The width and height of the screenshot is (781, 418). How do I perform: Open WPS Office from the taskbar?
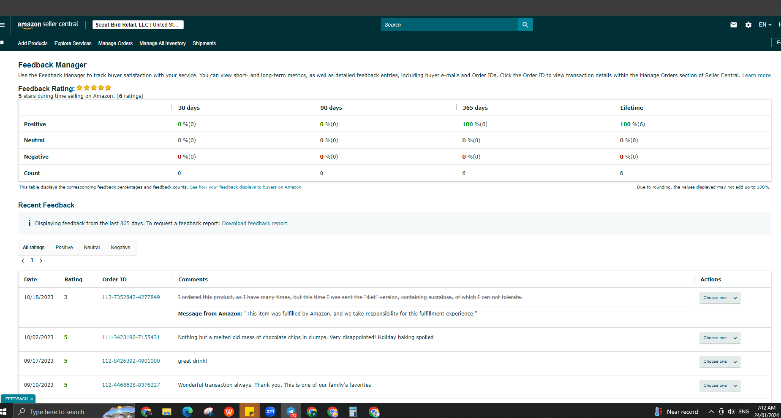click(229, 412)
